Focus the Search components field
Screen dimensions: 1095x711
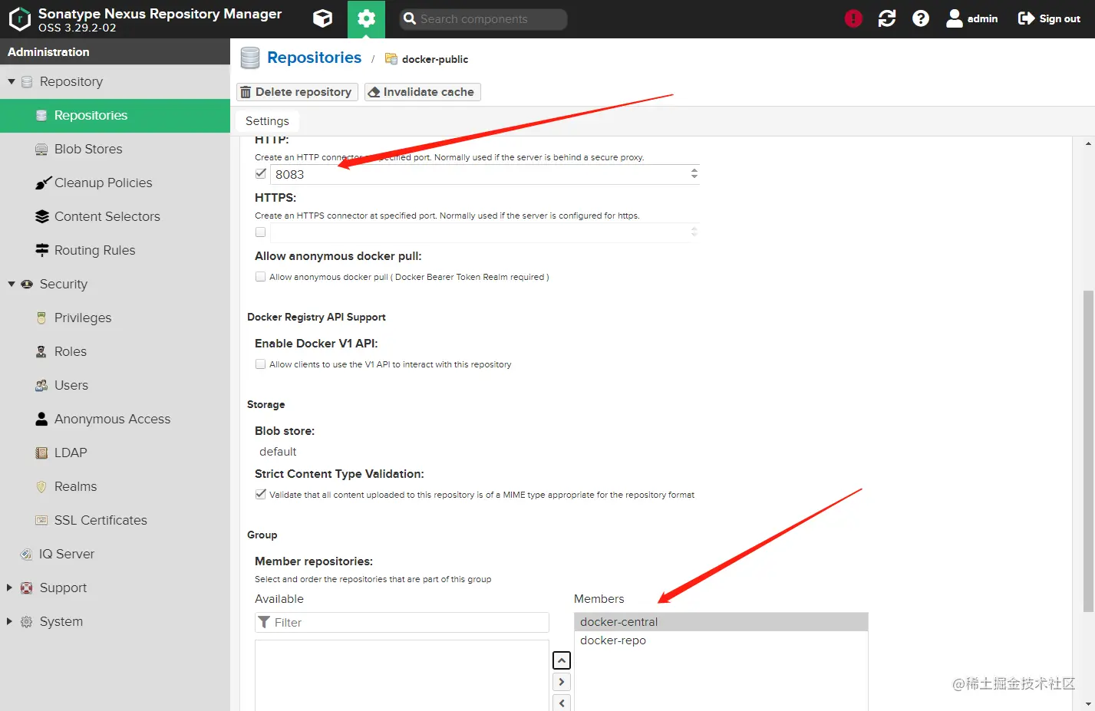[483, 19]
